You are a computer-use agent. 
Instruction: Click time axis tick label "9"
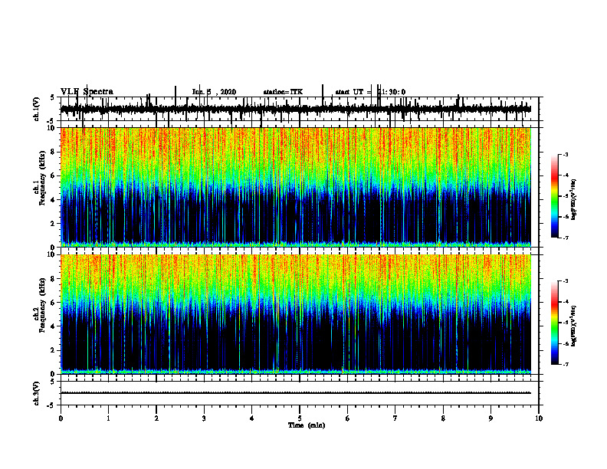coord(491,418)
